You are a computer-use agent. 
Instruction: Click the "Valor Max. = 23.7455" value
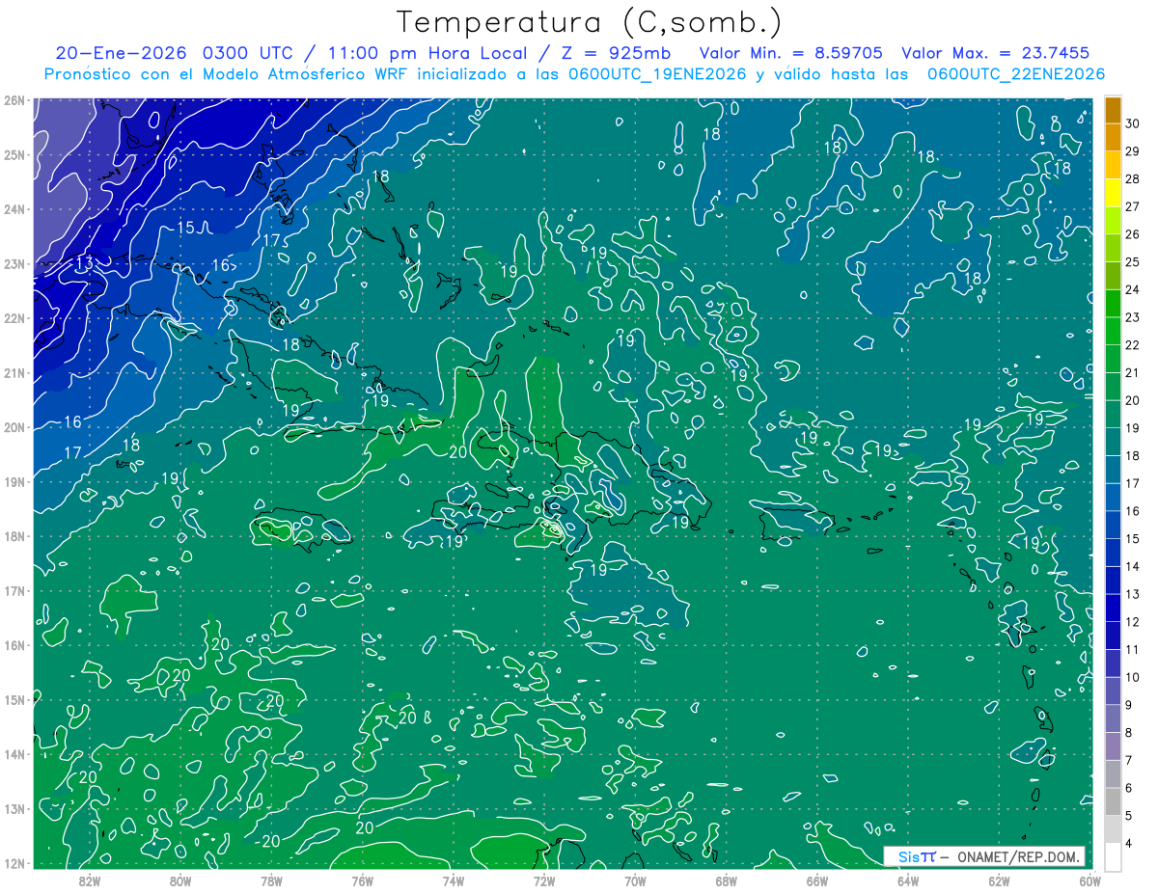997,53
